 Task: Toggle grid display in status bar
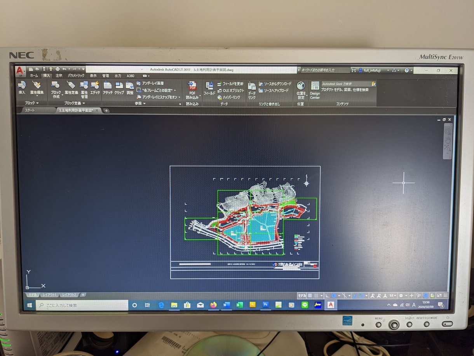(x=310, y=296)
